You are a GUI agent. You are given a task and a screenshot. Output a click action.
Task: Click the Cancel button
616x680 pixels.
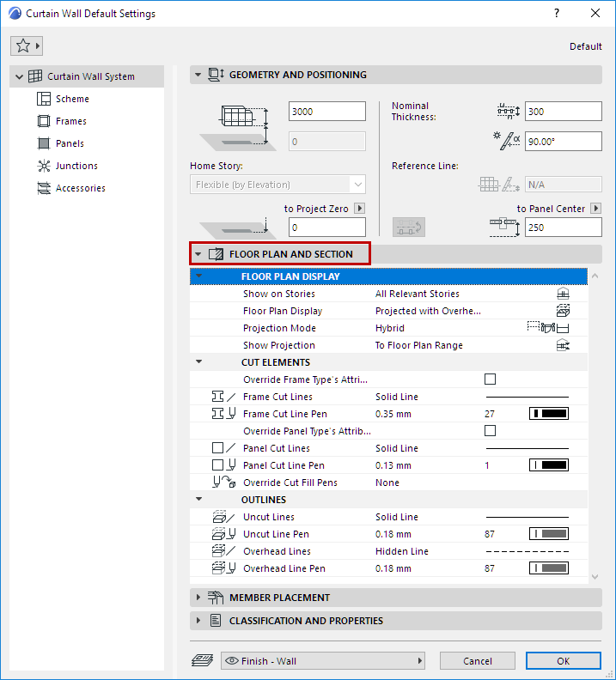477,661
